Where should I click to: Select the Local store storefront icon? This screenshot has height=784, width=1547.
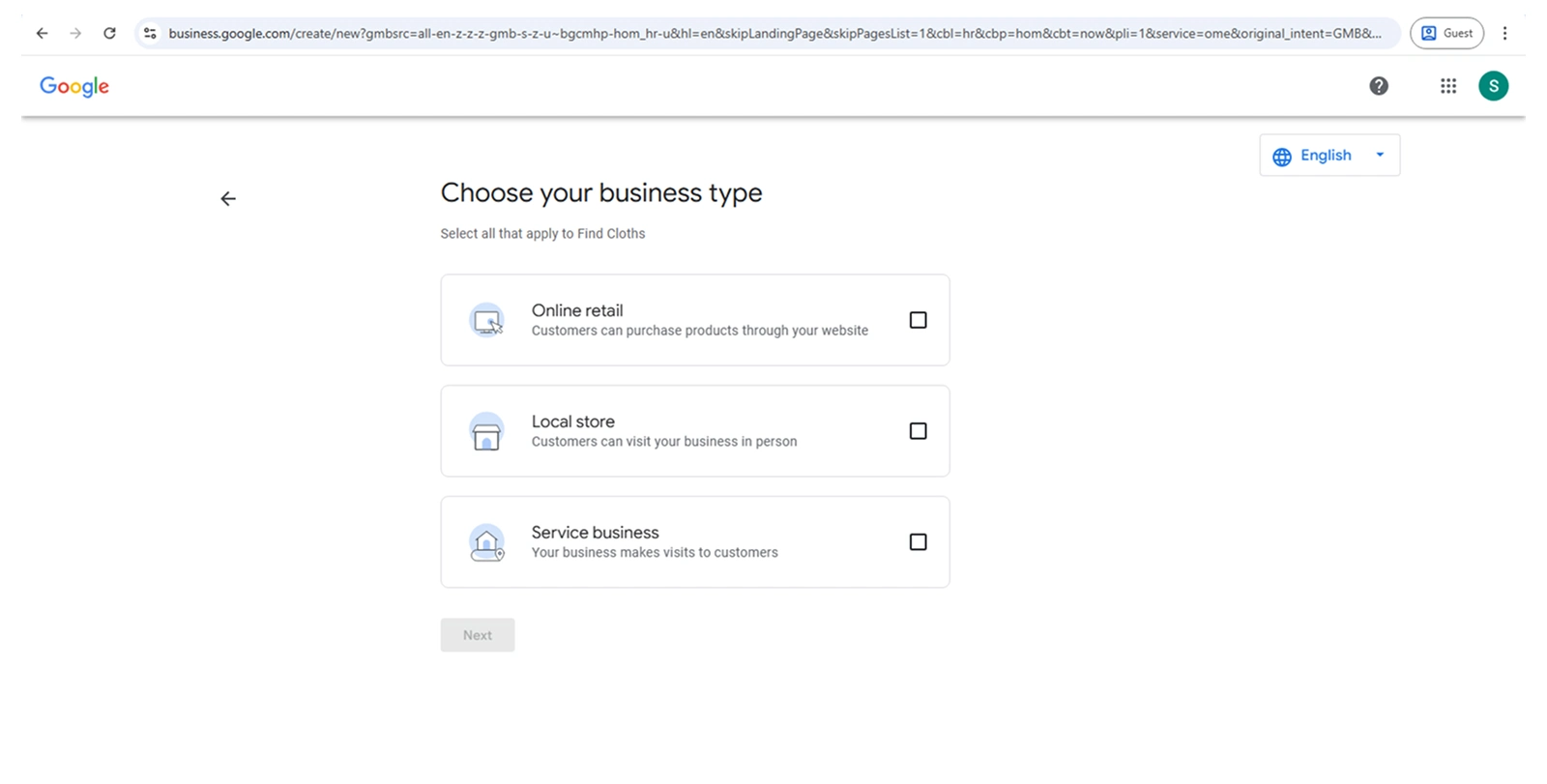pos(486,432)
